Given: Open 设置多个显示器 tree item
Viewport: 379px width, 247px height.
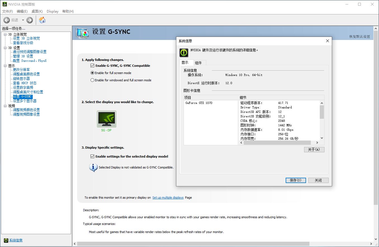Looking at the screenshot, I should click(x=25, y=101).
